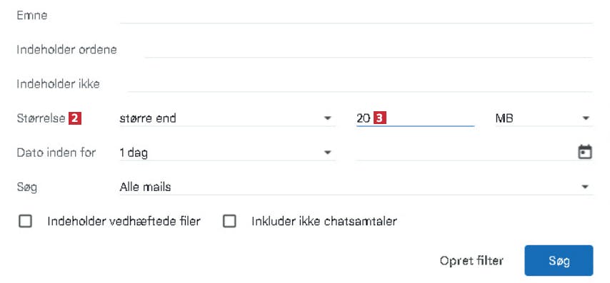Open the større end size comparison dropdown

[x=226, y=118]
